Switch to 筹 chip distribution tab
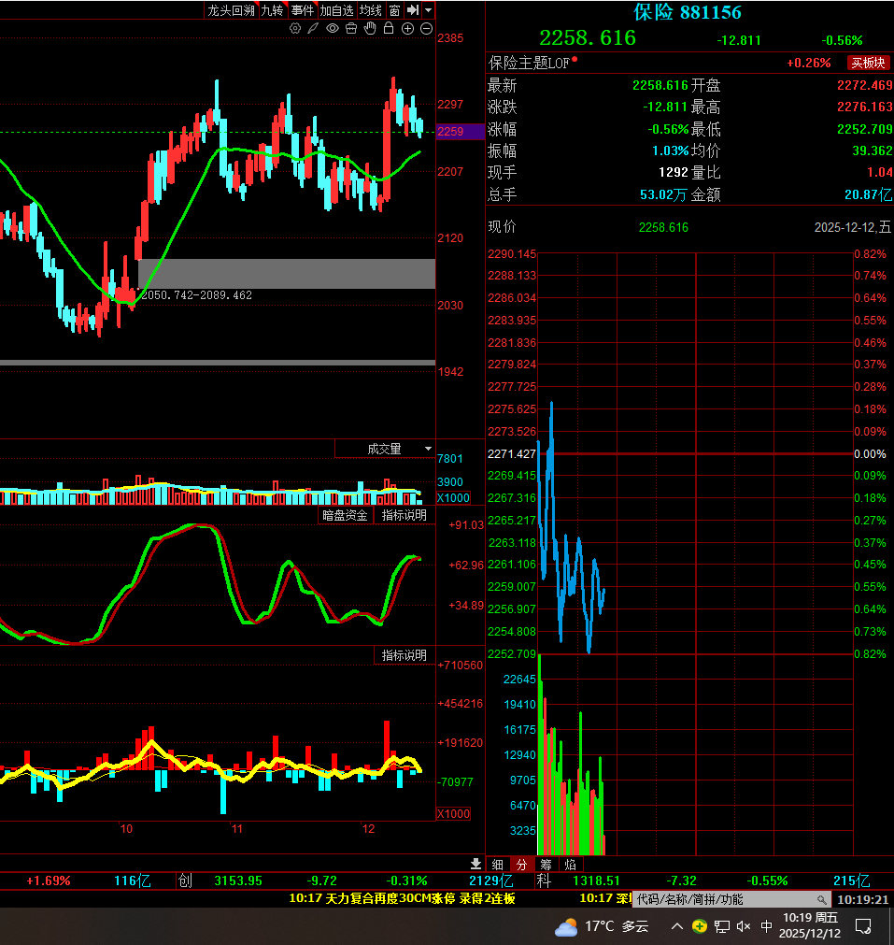Screen dimensions: 894x945 546,865
